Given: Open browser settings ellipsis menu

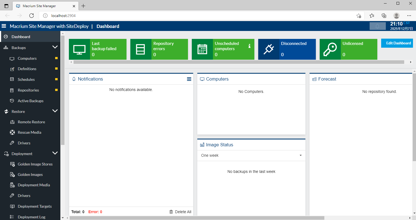Looking at the screenshot, I should pos(409,16).
